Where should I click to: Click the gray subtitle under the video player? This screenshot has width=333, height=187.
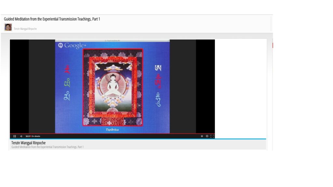47,147
